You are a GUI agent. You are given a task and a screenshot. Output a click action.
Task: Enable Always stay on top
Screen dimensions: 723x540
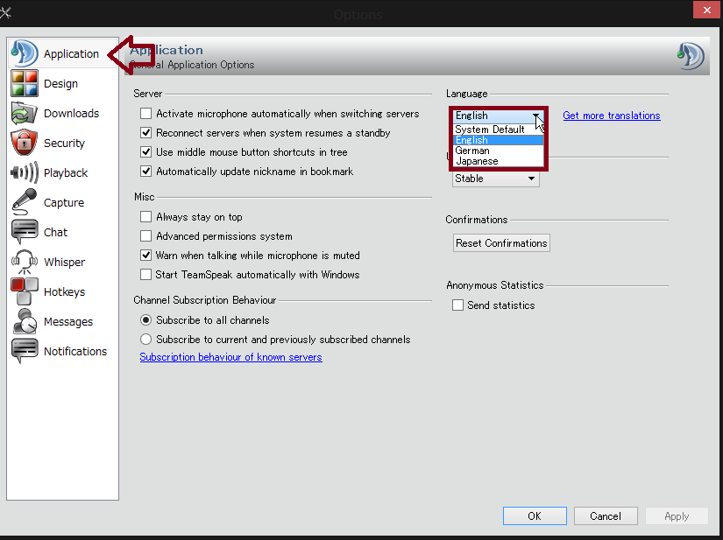pos(145,217)
